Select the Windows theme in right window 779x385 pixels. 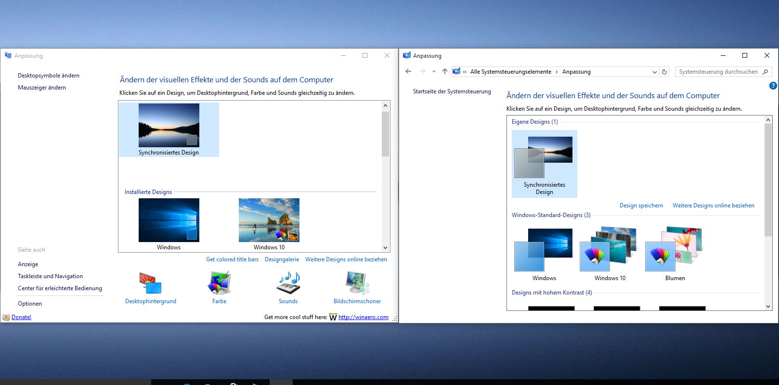[x=544, y=254]
